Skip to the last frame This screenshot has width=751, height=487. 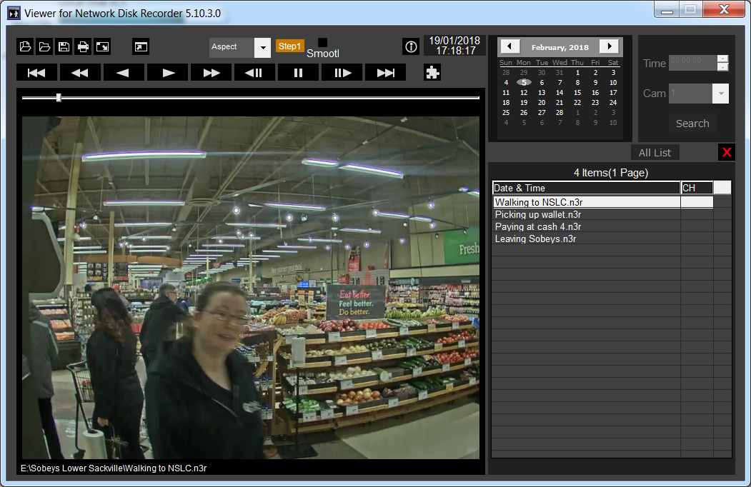coord(385,72)
